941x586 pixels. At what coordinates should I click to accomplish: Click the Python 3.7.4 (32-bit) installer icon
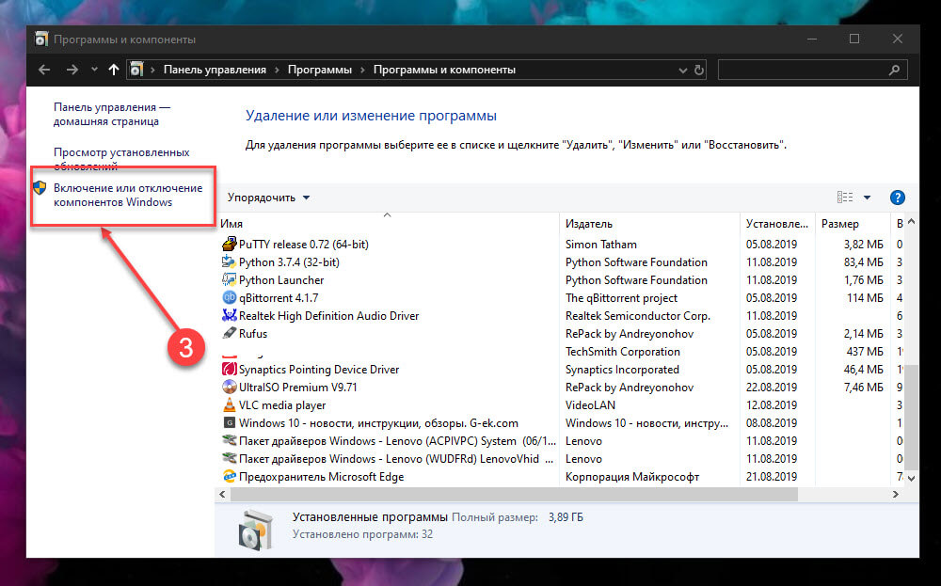(230, 261)
